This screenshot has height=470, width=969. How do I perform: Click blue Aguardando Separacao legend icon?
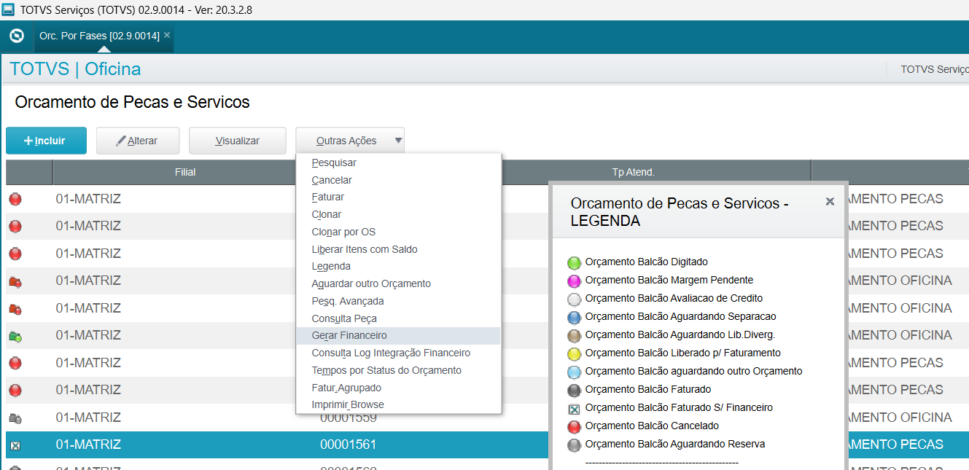(574, 317)
